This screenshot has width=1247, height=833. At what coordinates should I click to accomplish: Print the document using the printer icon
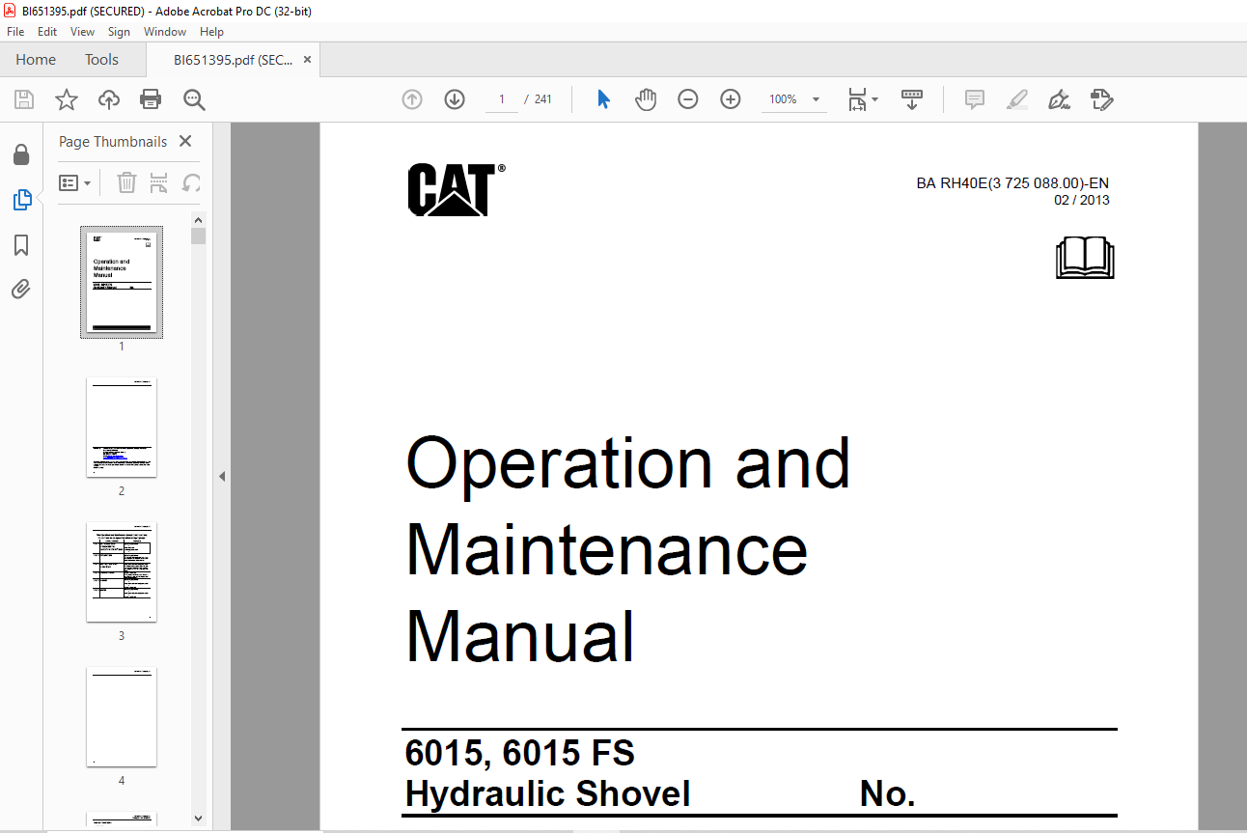coord(151,99)
